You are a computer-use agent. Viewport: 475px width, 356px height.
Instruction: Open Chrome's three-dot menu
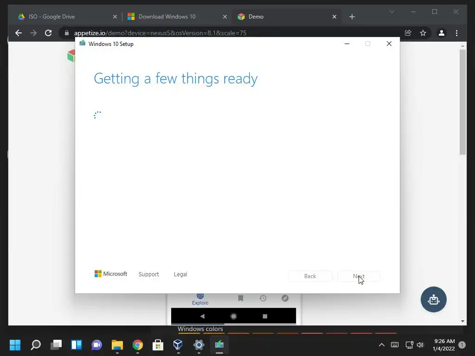[x=456, y=33]
